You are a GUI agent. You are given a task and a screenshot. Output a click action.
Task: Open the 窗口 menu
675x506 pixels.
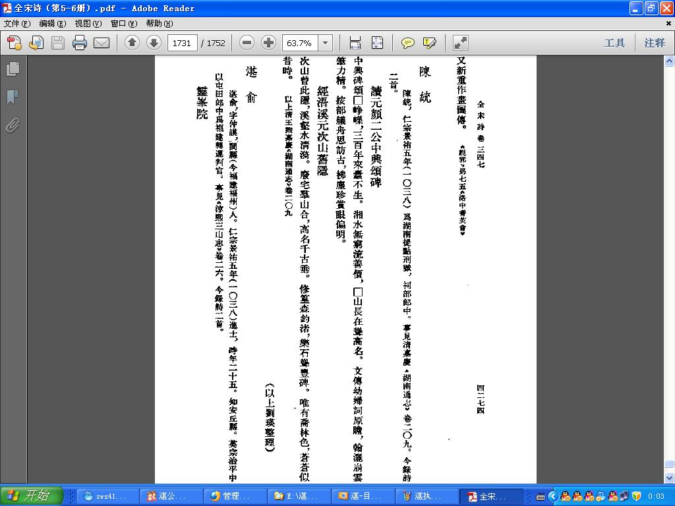click(124, 23)
